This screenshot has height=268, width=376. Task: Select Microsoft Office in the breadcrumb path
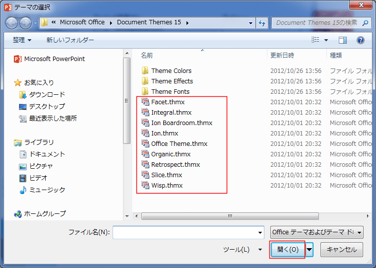click(x=82, y=22)
